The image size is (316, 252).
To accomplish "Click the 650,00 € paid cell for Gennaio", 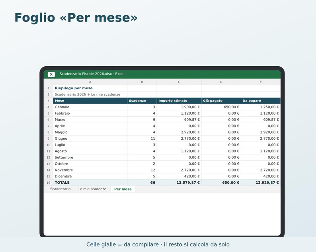I will (x=221, y=107).
